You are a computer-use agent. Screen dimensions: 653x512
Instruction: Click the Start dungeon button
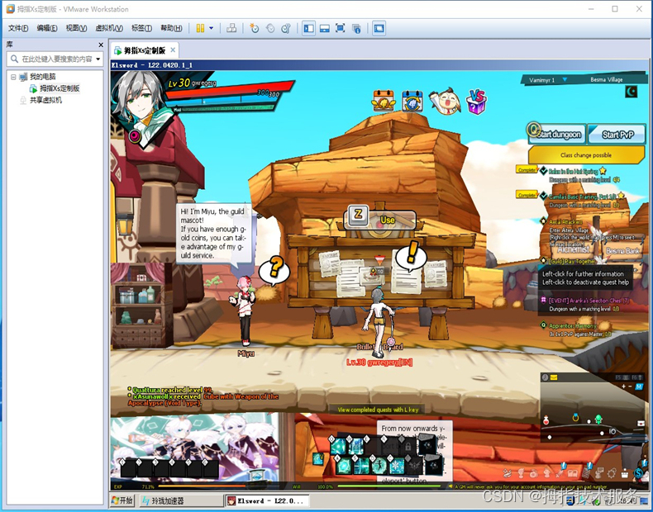tap(557, 134)
